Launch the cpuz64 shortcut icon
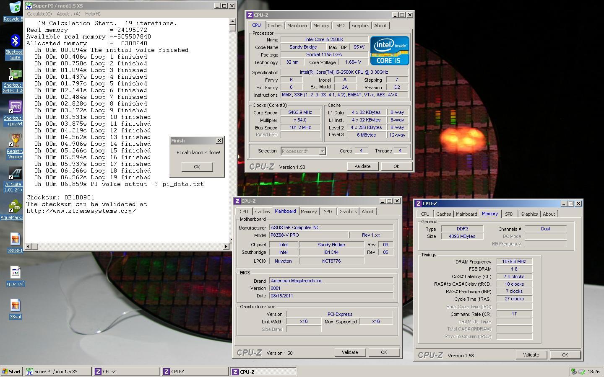 pos(15,107)
